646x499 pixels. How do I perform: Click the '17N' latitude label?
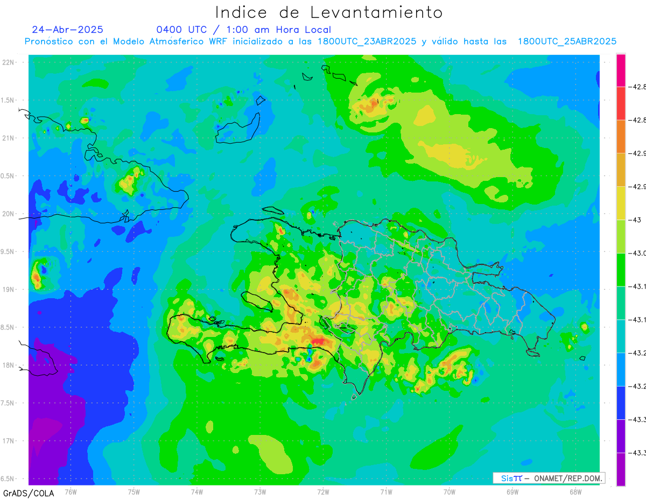[x=9, y=441]
